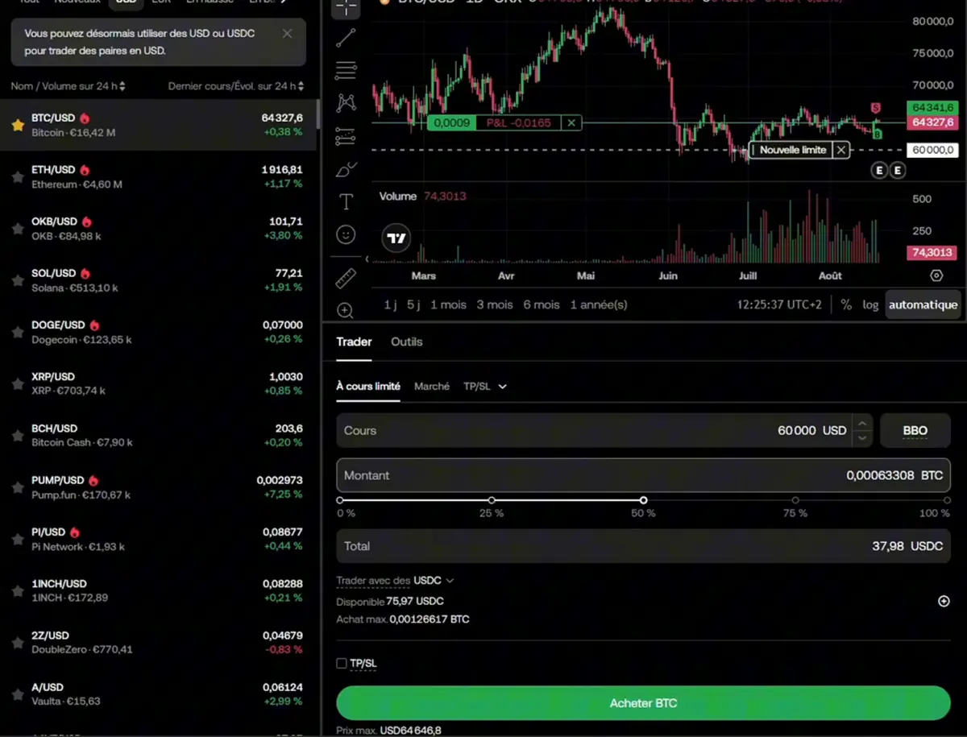Open the forecast and position tool
967x737 pixels.
point(346,136)
